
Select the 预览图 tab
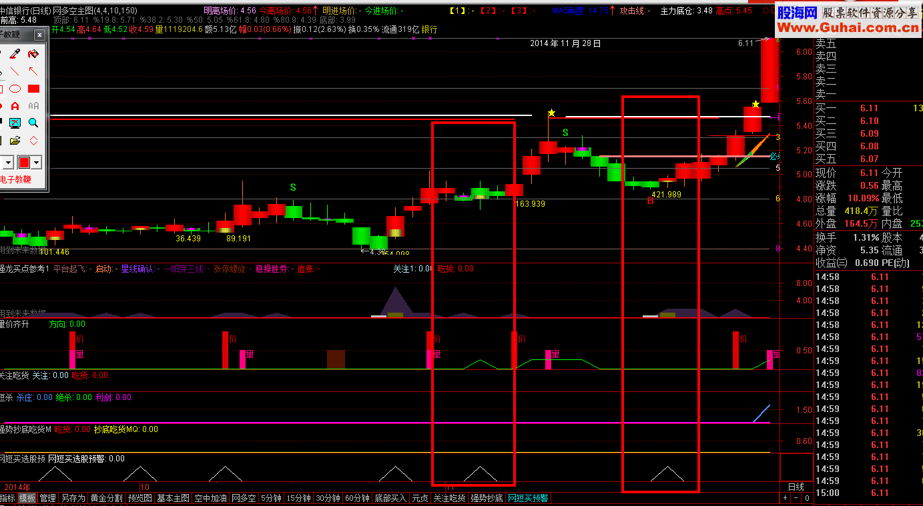140,498
